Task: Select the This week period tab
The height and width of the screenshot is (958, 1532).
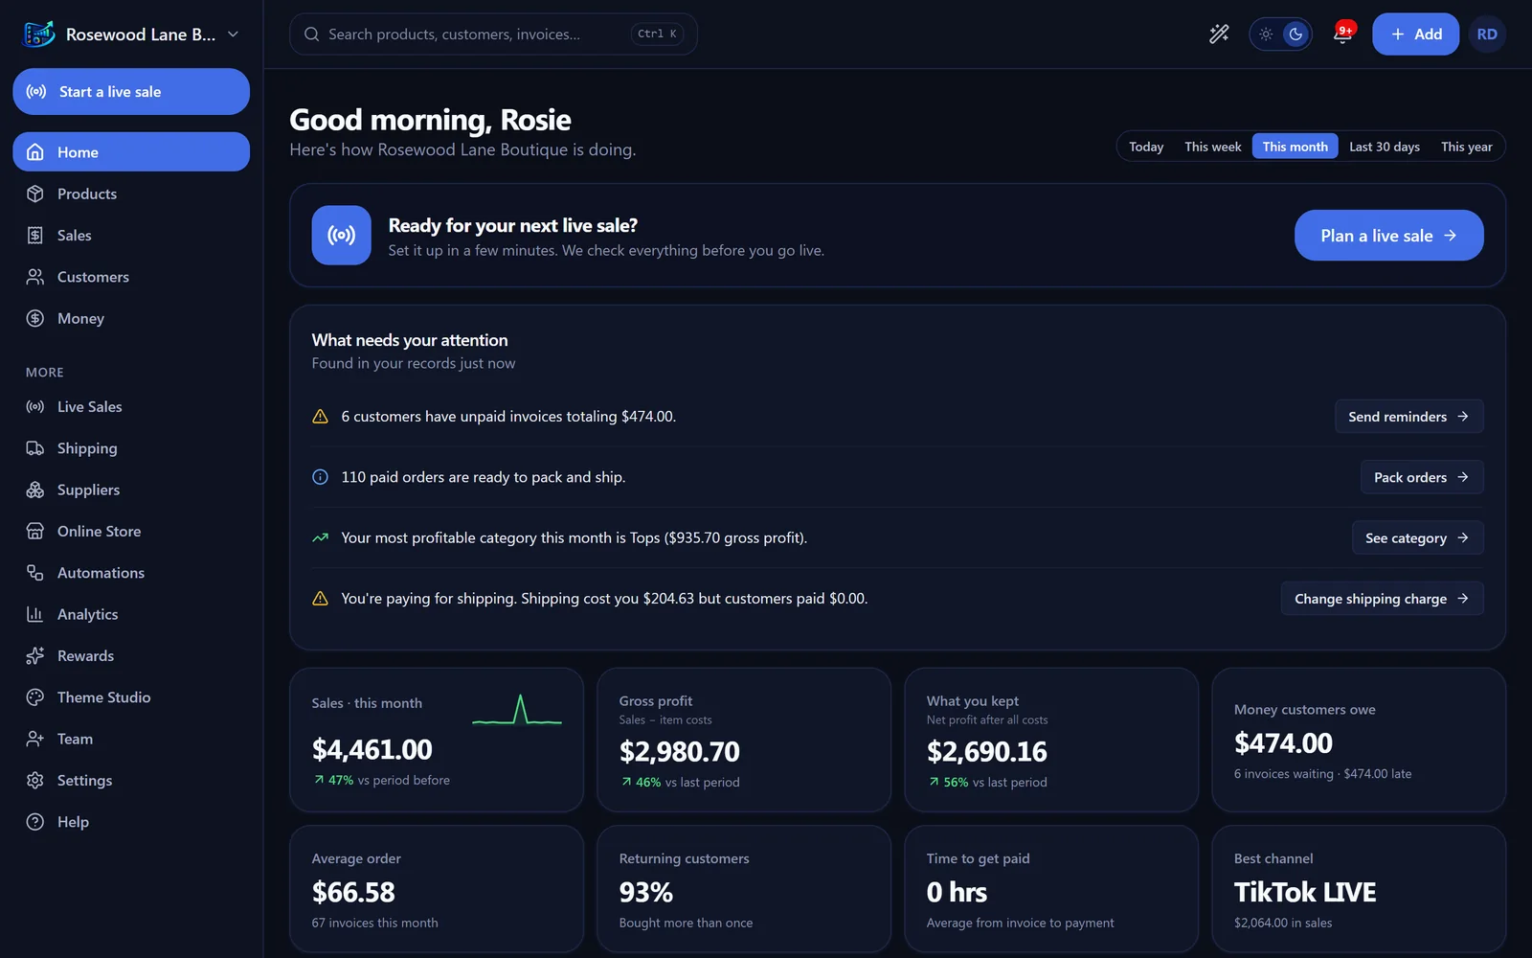Action: tap(1212, 147)
